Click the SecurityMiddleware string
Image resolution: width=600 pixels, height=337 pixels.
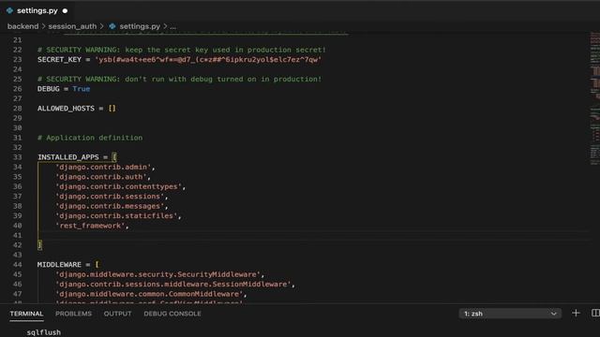click(158, 274)
